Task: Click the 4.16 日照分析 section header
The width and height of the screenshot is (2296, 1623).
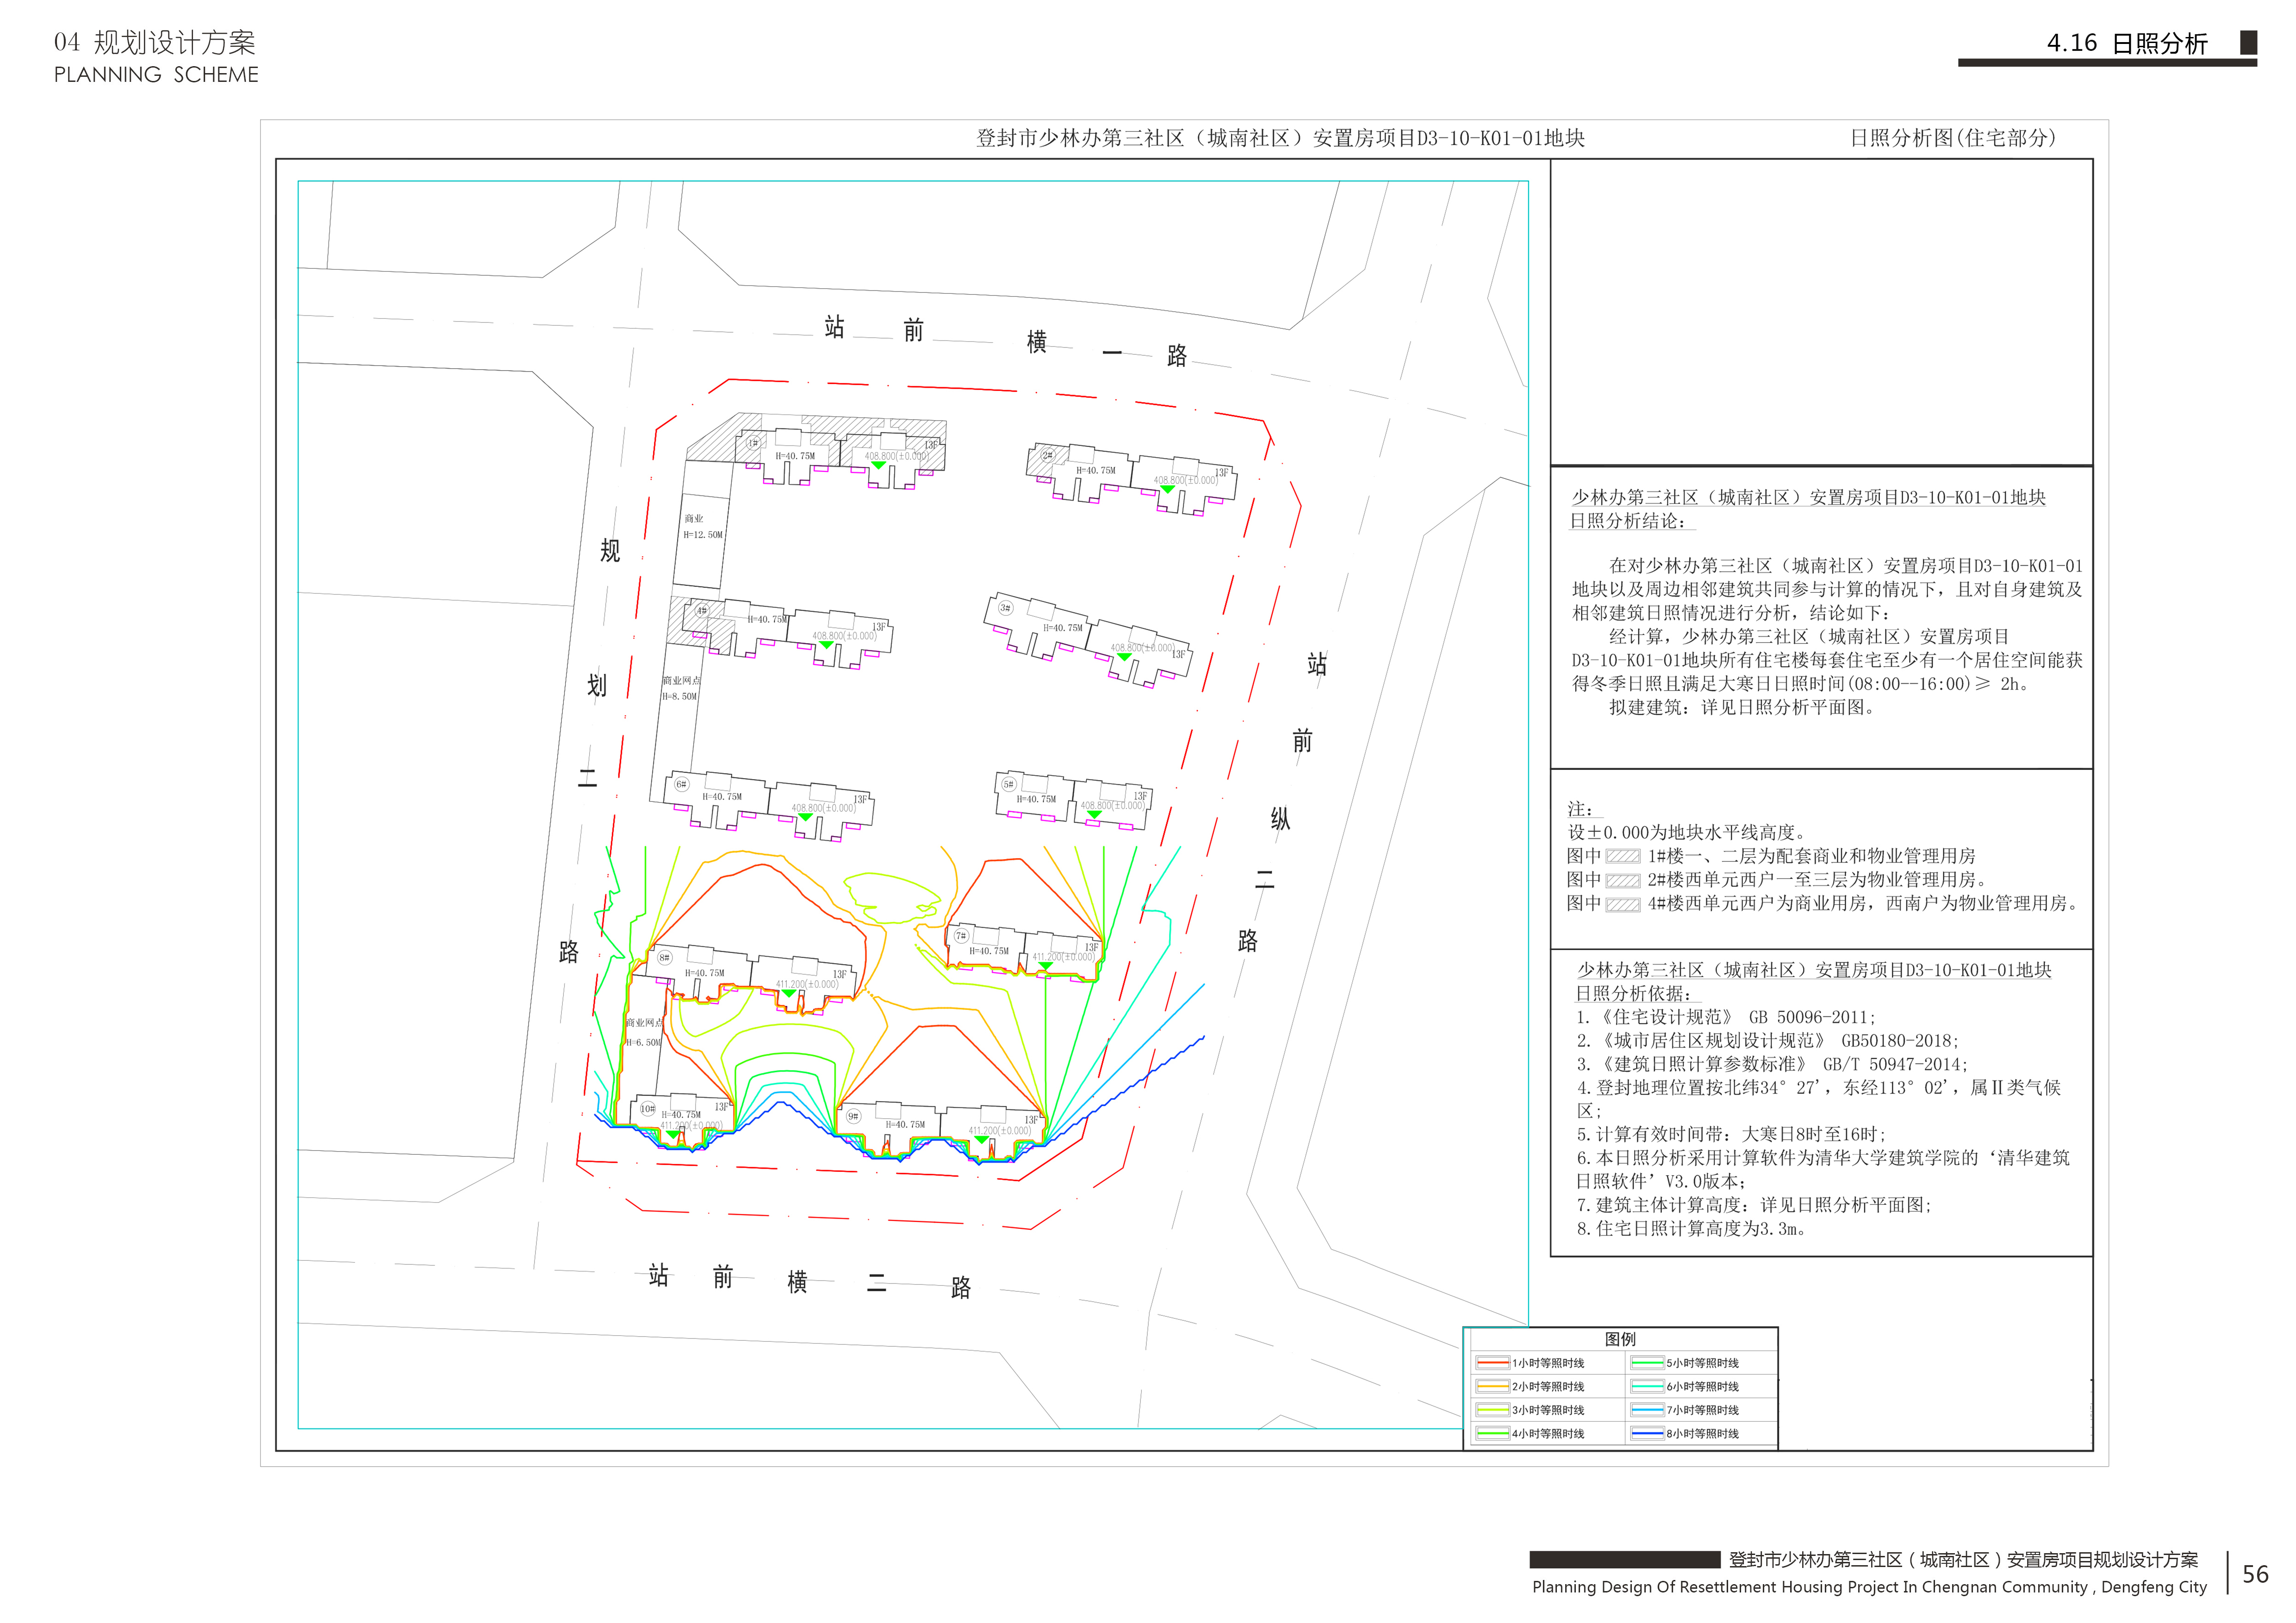Action: pos(2126,43)
